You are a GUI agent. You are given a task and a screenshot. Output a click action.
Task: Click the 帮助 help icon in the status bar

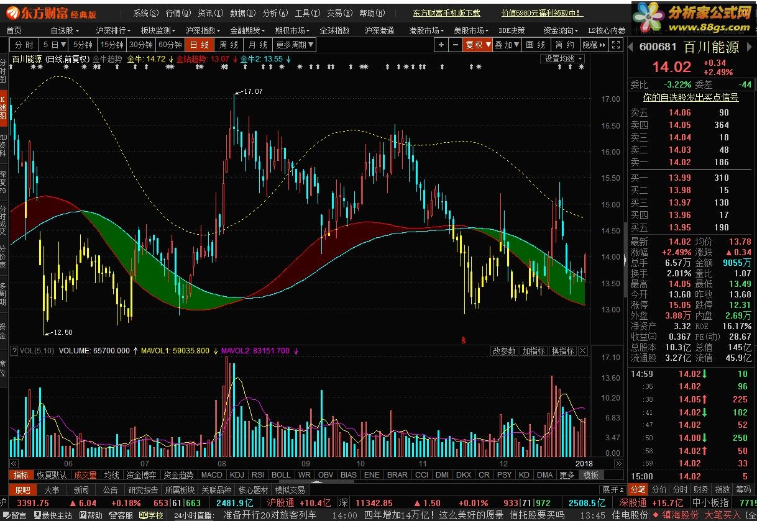point(91,515)
